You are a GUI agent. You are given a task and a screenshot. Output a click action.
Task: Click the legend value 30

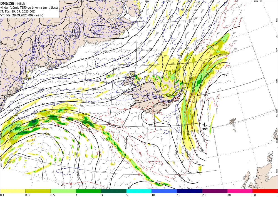(x=229, y=195)
